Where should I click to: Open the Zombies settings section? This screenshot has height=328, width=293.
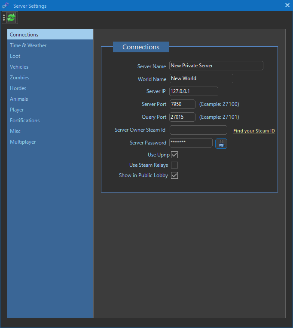pos(20,78)
